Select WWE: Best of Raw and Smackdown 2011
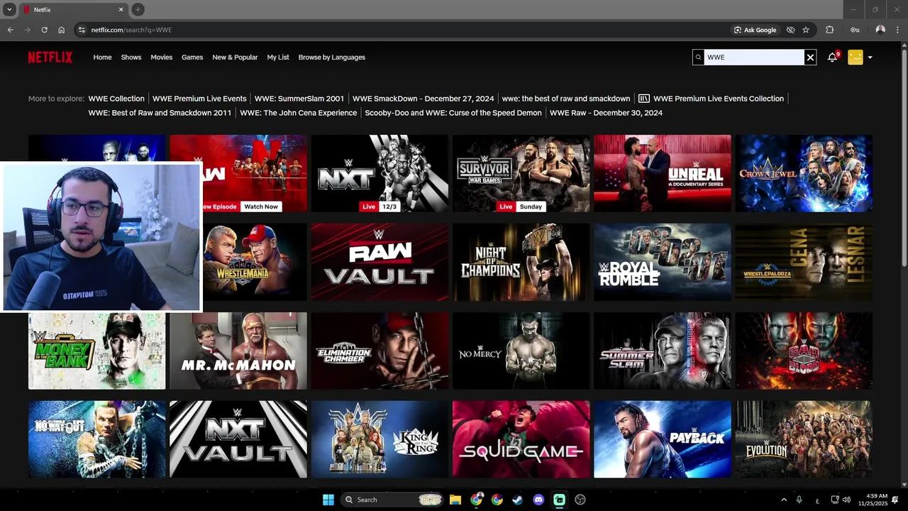908x511 pixels. [x=160, y=113]
